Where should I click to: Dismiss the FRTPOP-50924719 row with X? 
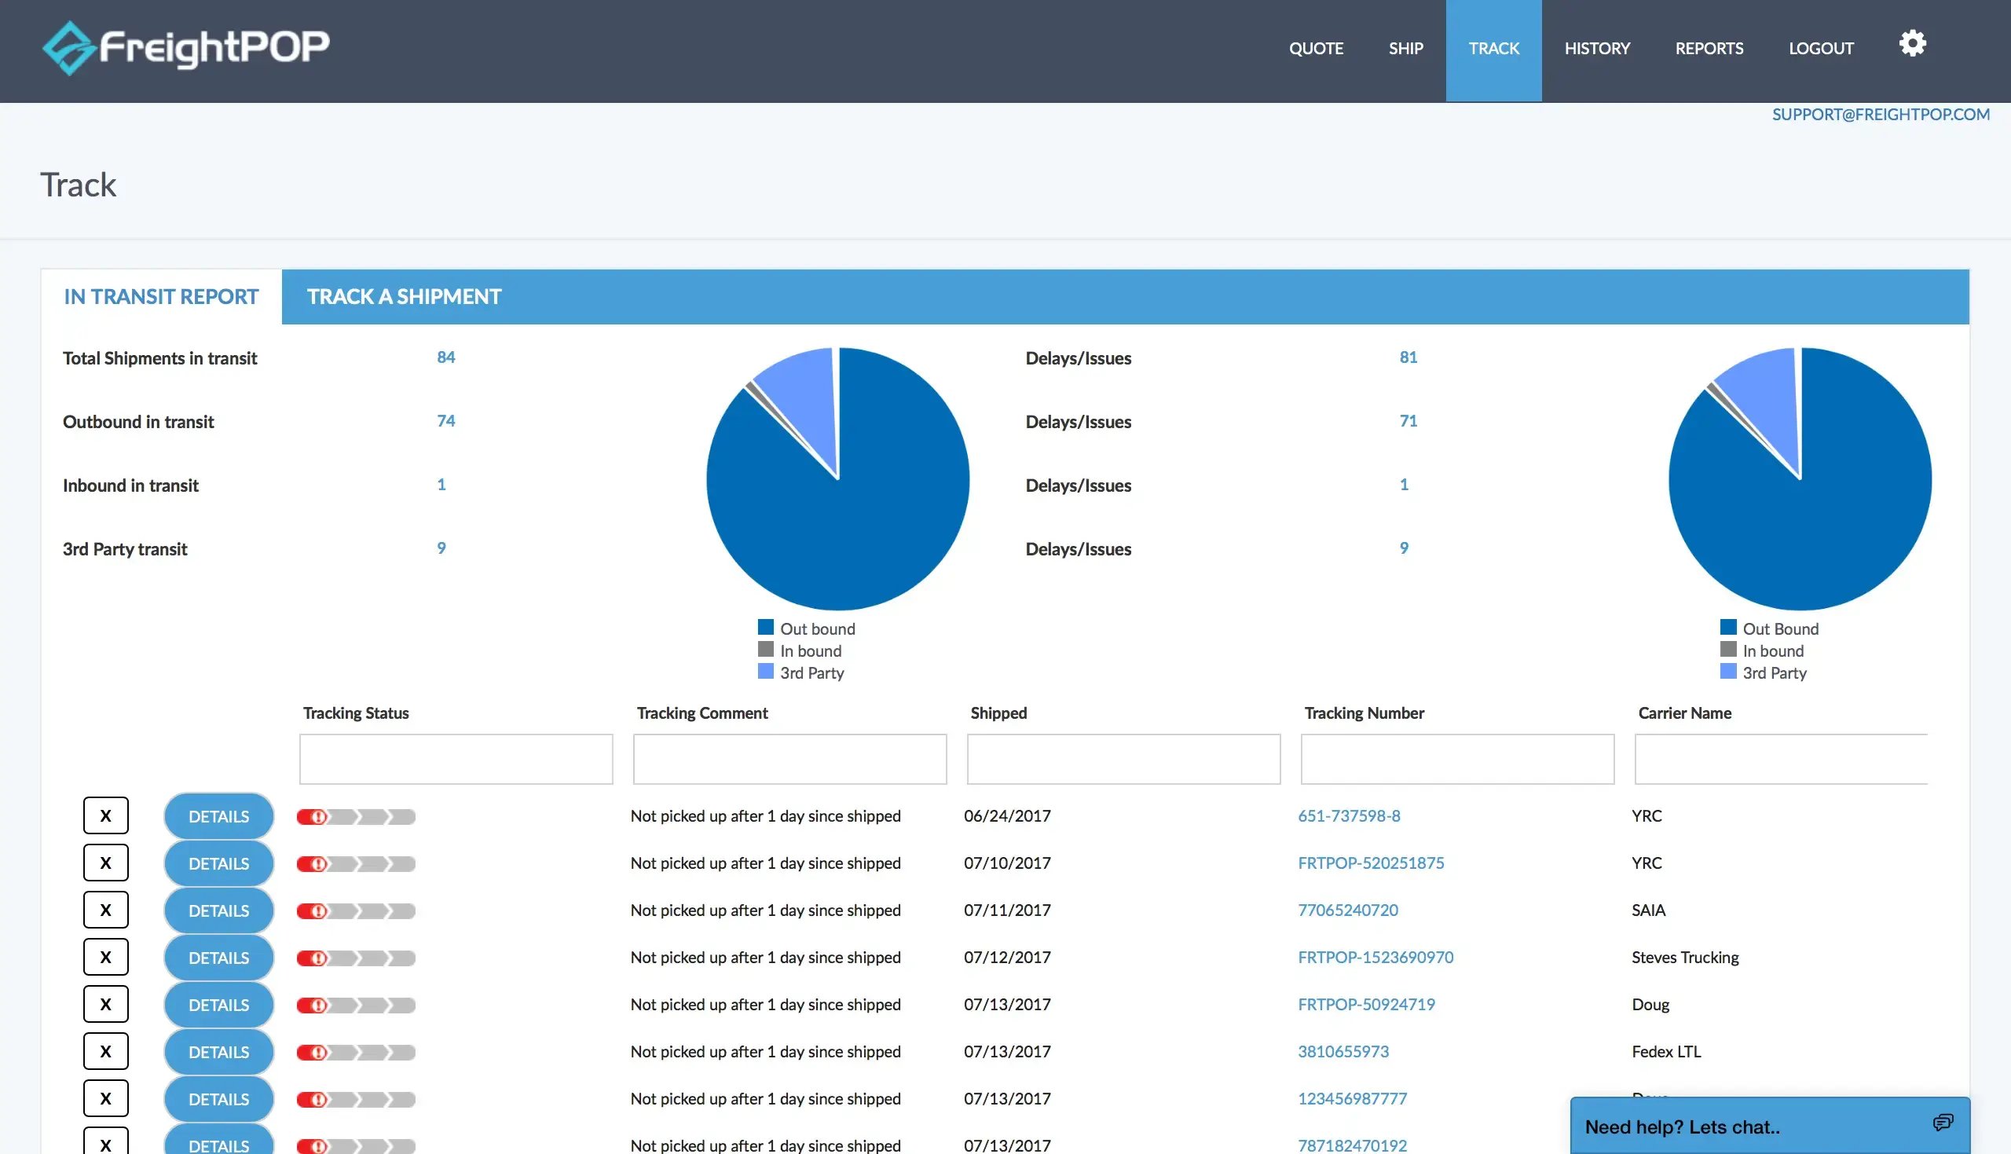(105, 1004)
